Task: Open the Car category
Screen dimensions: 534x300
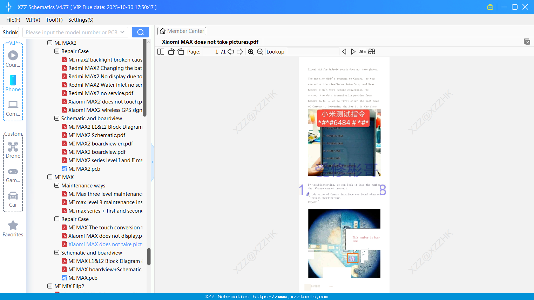Action: click(x=13, y=199)
